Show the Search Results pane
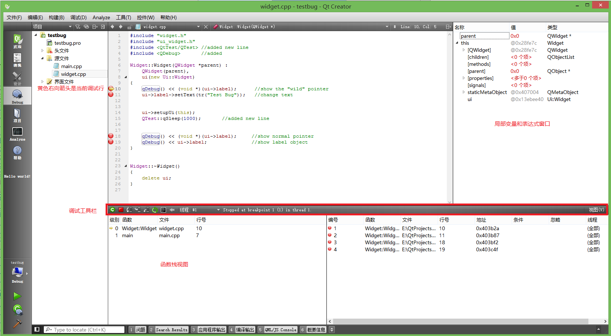Screen dimensions: 611x336 169,330
